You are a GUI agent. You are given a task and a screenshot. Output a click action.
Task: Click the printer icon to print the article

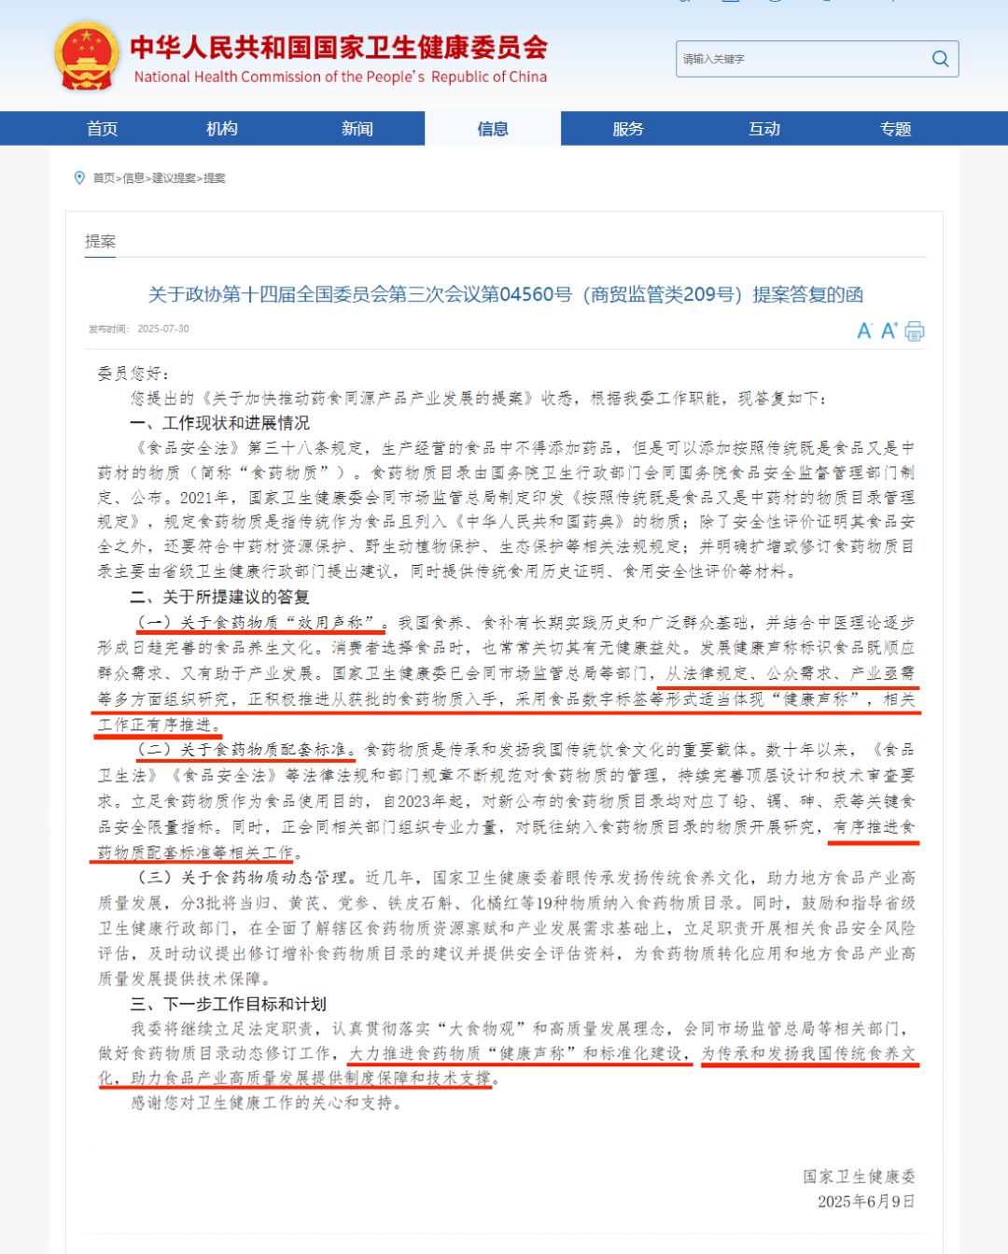915,331
